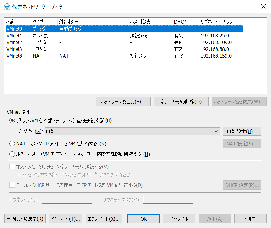Select the VMnet3 network row

pos(124,49)
